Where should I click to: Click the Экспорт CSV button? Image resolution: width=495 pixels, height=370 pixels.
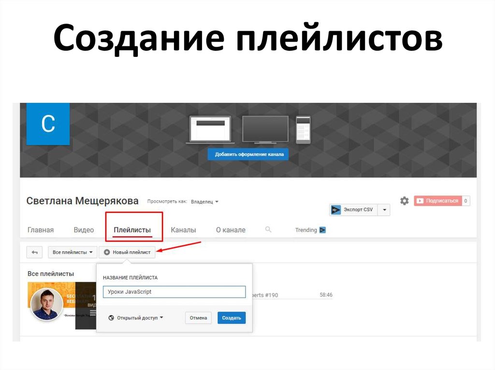pyautogui.click(x=353, y=210)
